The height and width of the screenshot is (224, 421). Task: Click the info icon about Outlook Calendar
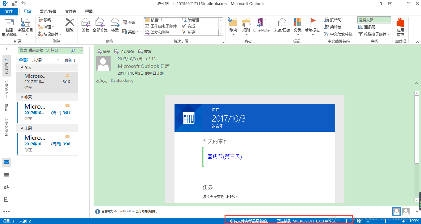[98, 211]
